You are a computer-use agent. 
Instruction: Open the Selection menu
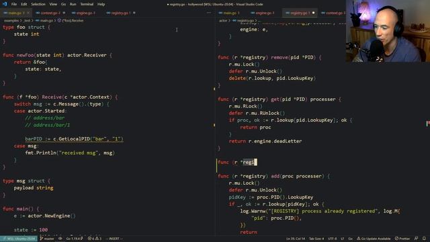(38, 4)
